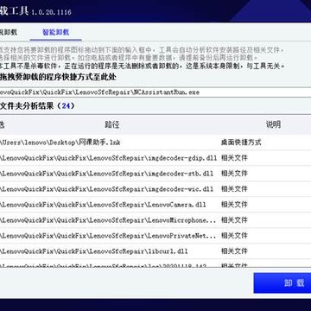Click the NCAssistantRun.exe path input field
Screen dimensions: 311x311
[155, 92]
